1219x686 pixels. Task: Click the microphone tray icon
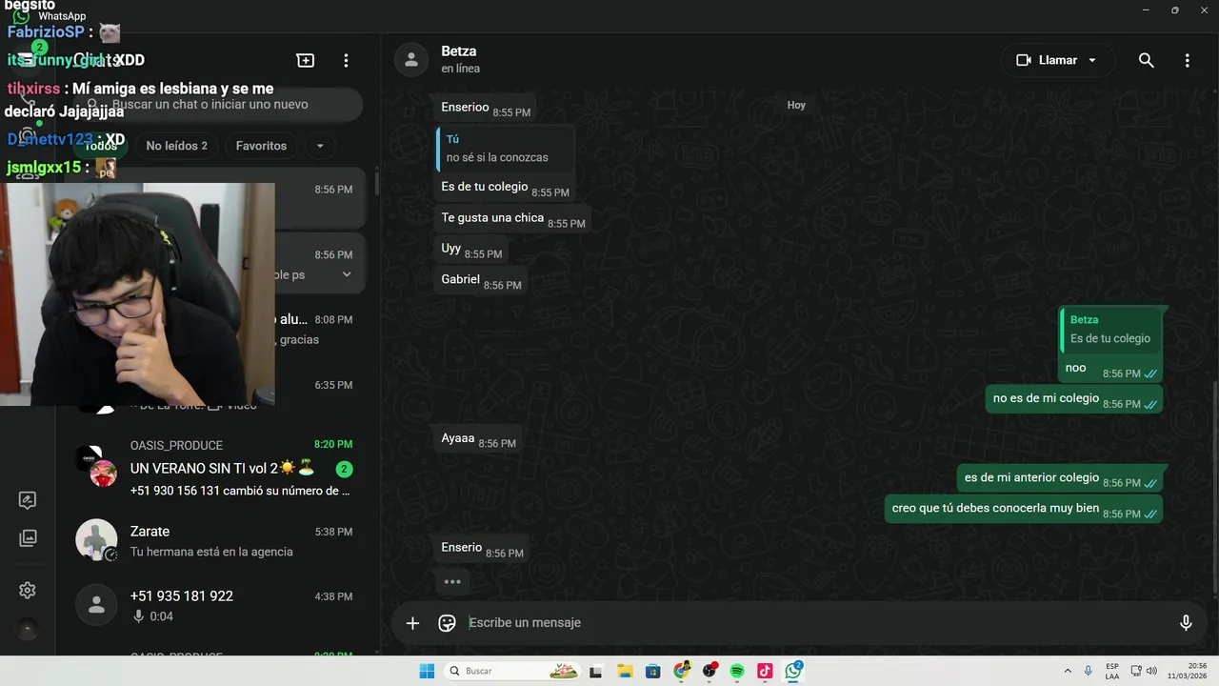[x=1089, y=671]
